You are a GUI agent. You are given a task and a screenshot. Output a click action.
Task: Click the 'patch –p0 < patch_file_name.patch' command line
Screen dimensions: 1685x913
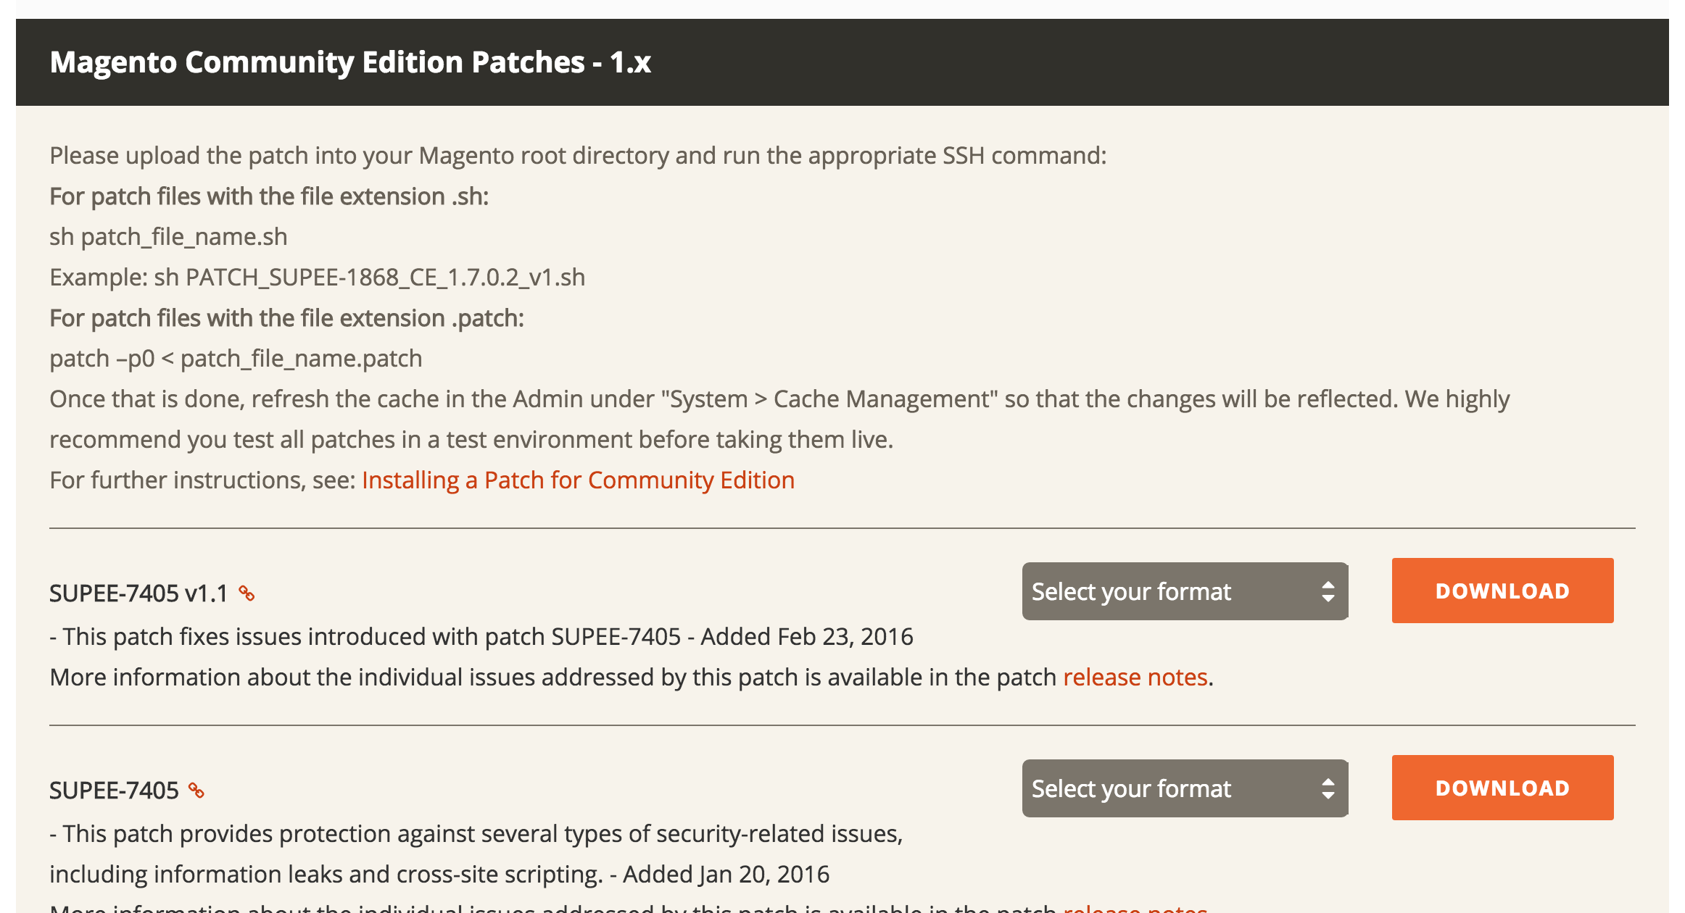(x=236, y=359)
